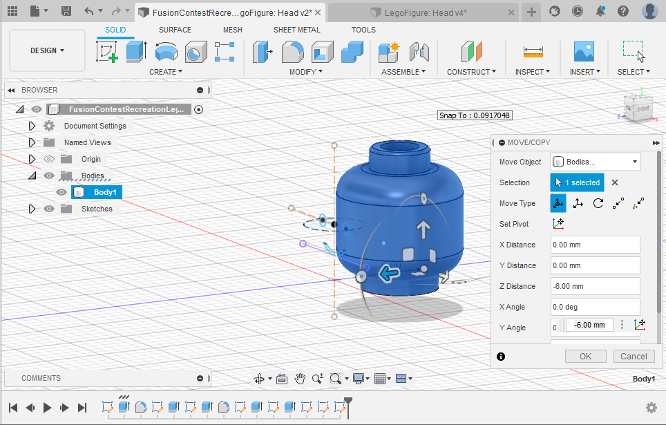
Task: Open the Job Status clock icon
Action: click(x=578, y=11)
